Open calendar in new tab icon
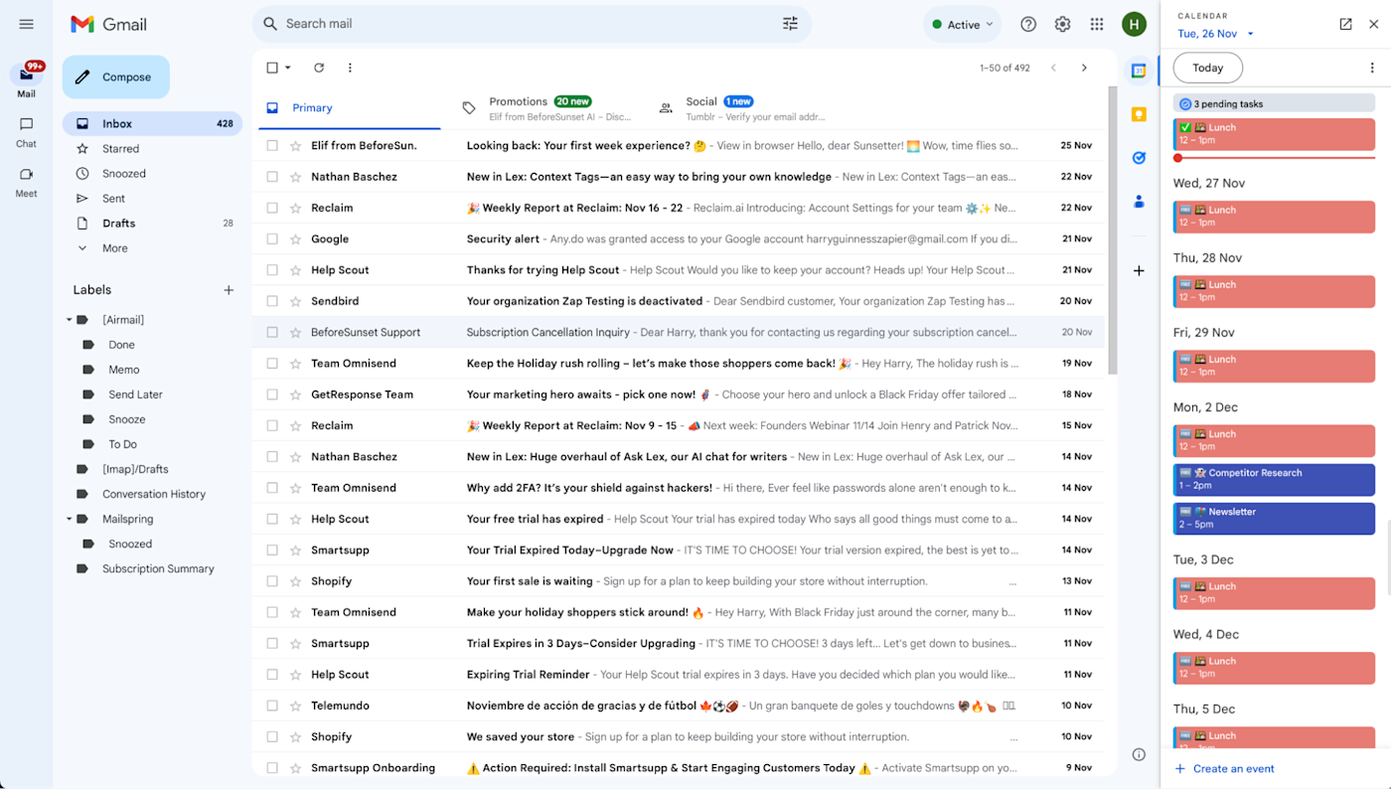The width and height of the screenshot is (1391, 789). point(1345,24)
